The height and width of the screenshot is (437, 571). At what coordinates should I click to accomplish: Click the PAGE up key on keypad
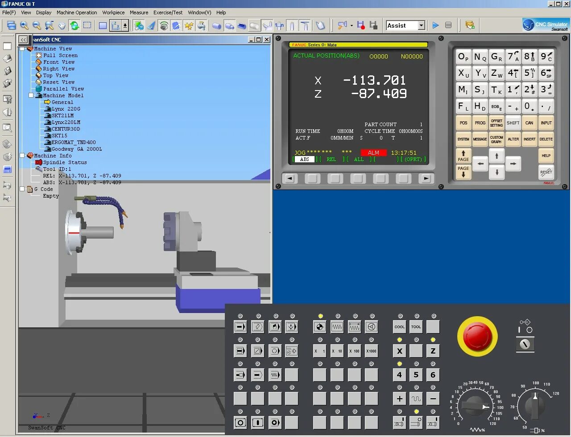coord(463,156)
